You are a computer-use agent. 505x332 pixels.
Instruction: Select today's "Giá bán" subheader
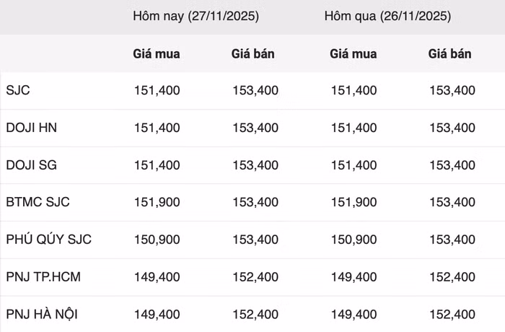[253, 53]
